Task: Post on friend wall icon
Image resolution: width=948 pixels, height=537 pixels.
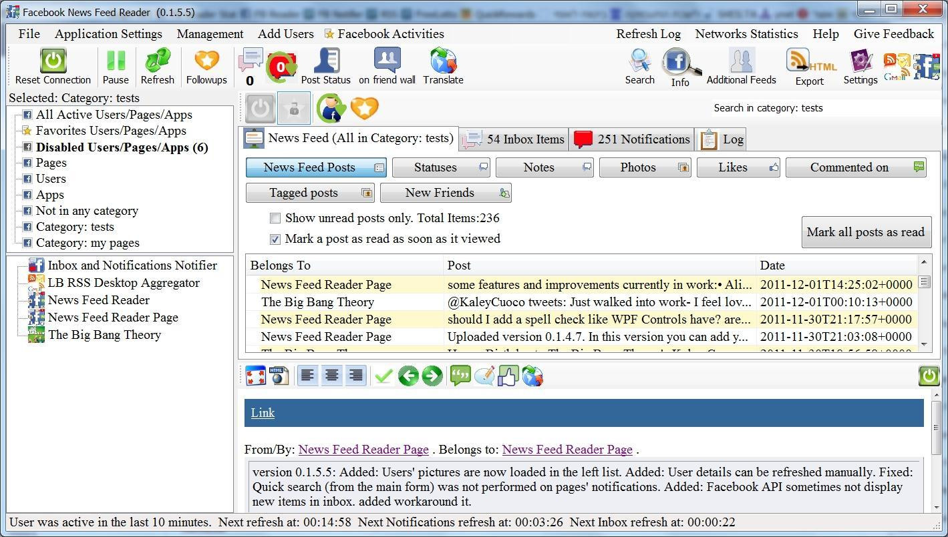Action: click(x=387, y=60)
